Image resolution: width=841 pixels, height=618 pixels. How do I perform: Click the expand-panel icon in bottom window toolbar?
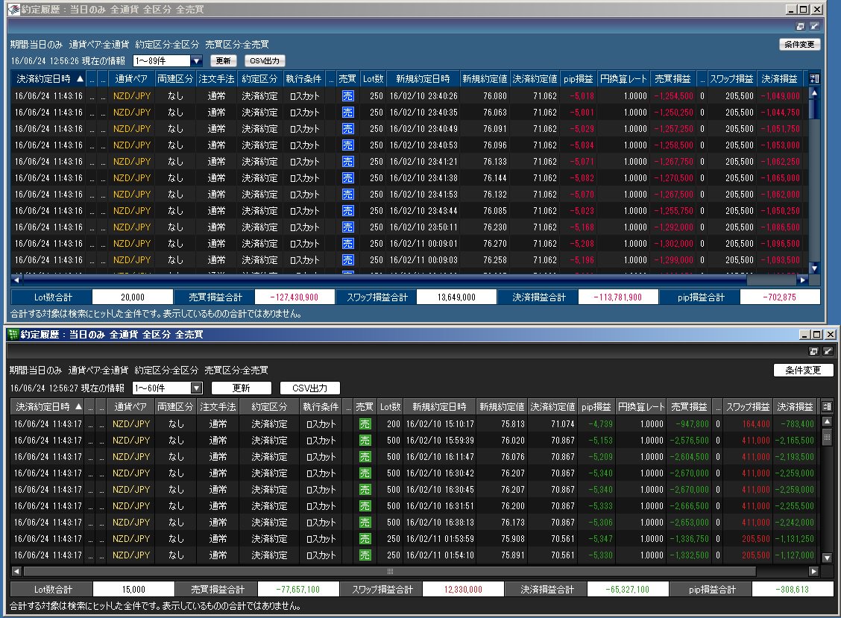click(x=828, y=351)
